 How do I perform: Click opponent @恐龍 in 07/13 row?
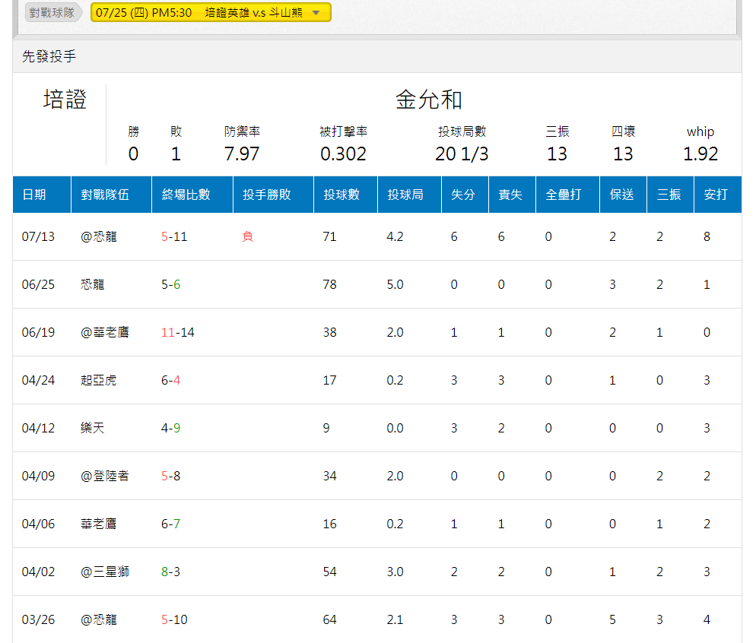coord(99,236)
